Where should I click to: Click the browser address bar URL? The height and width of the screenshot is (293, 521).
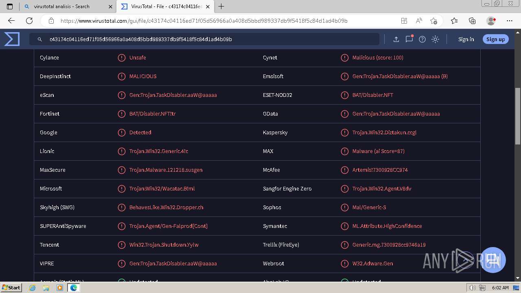(204, 21)
